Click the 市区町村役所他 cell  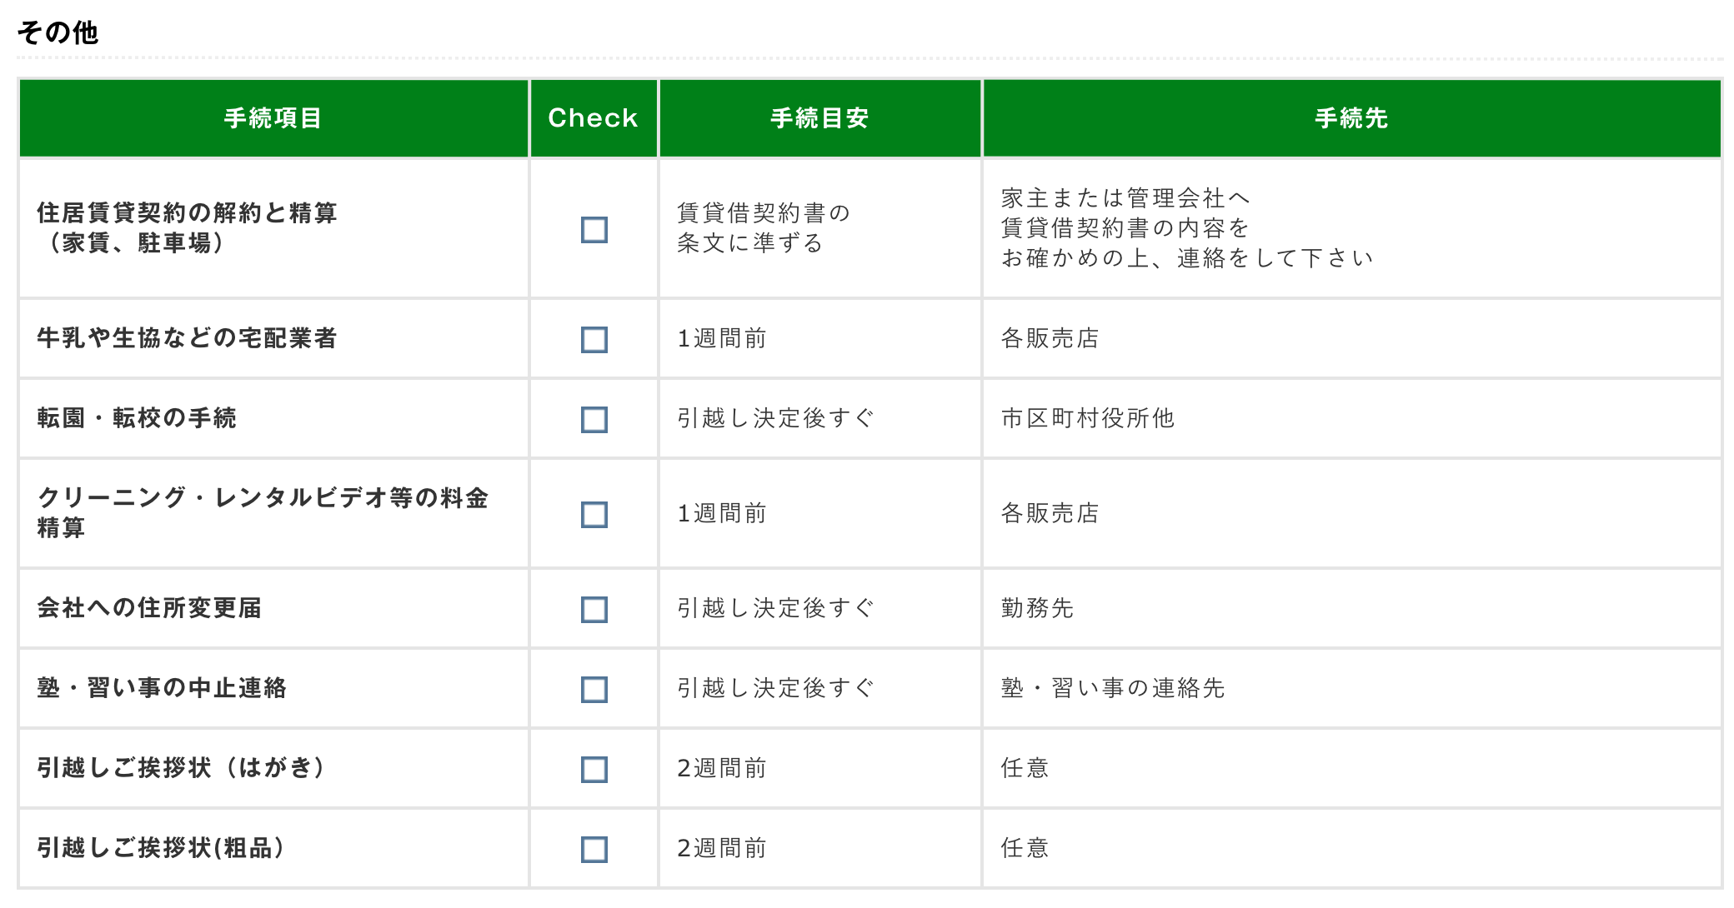point(1087,418)
